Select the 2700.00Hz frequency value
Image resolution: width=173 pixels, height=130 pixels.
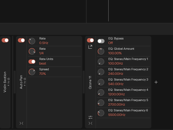(x=117, y=104)
